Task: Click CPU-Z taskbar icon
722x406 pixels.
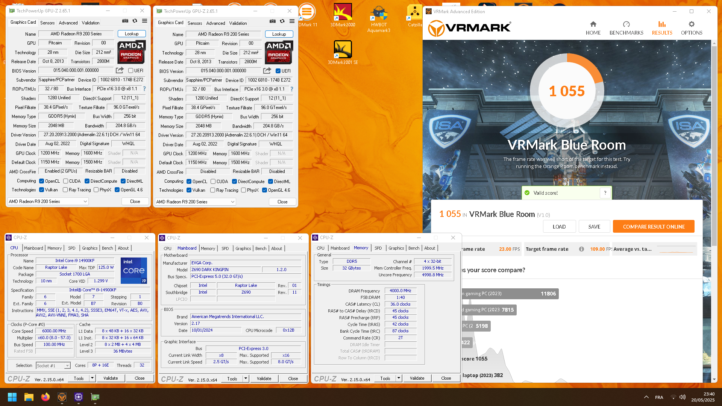Action: coord(79,397)
